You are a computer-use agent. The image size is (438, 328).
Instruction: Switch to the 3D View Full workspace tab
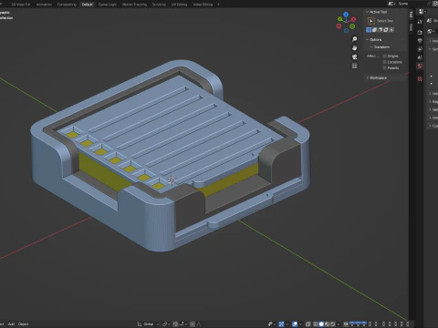[x=20, y=5]
